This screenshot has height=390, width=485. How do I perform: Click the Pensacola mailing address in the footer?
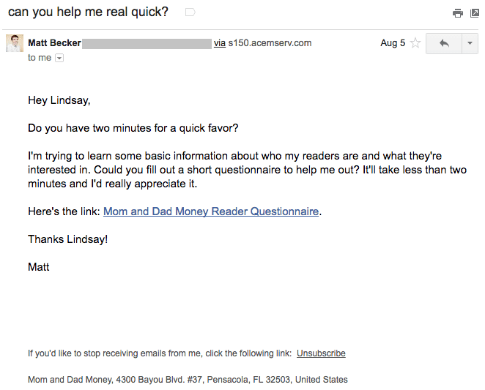(x=188, y=380)
